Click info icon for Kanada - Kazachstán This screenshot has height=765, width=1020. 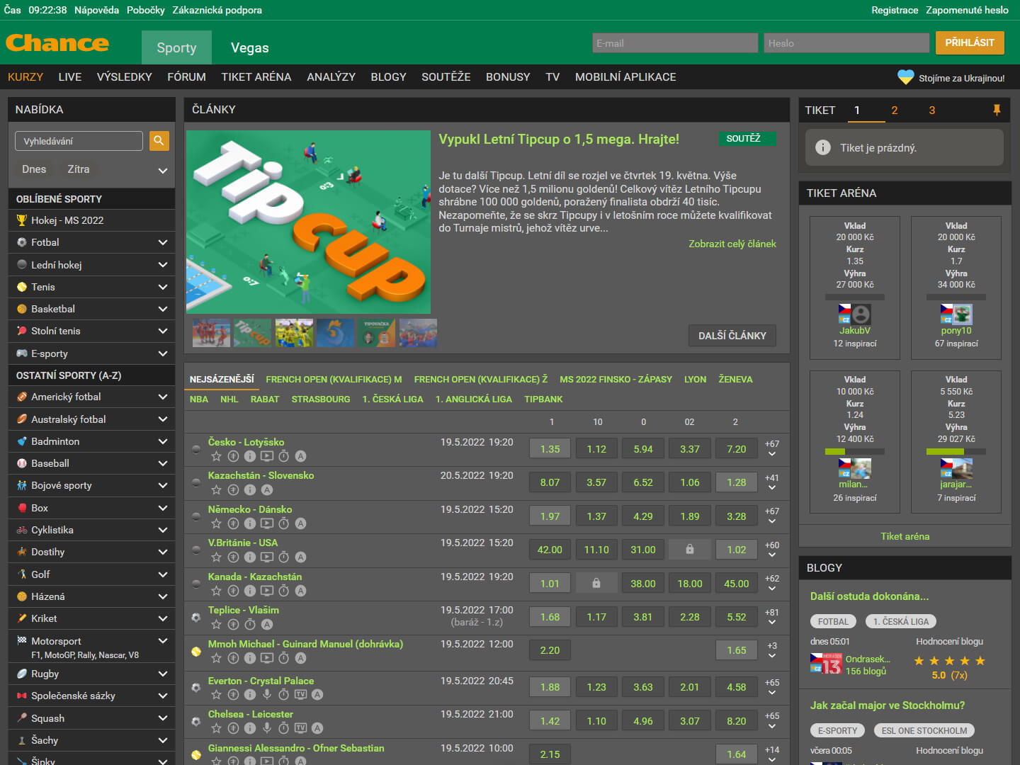[250, 591]
